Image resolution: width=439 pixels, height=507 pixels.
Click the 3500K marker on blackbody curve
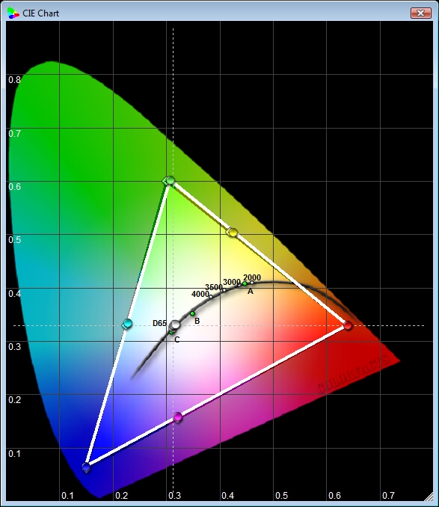[224, 290]
